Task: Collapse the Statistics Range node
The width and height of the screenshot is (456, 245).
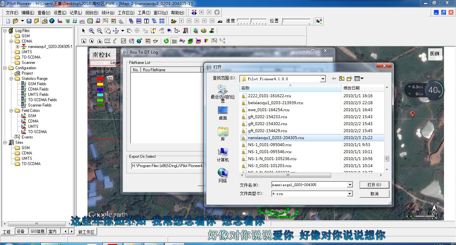Action: coord(11,79)
